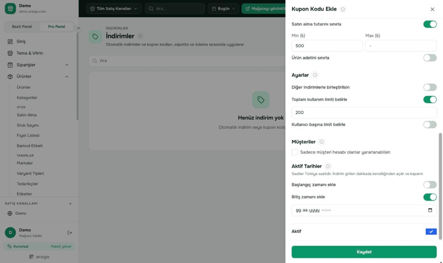This screenshot has height=263, width=443.
Task: Click the Mağazayı görüntüle button
Action: (x=264, y=8)
